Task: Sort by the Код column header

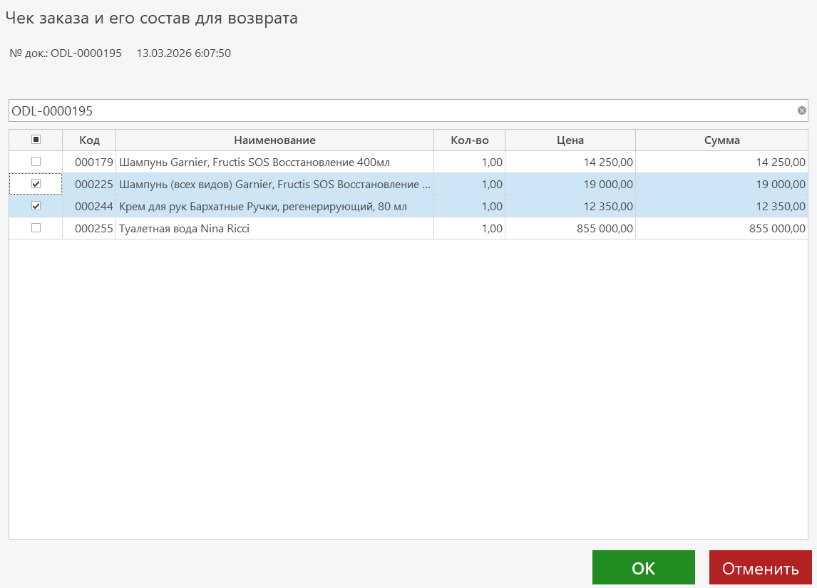Action: [89, 140]
